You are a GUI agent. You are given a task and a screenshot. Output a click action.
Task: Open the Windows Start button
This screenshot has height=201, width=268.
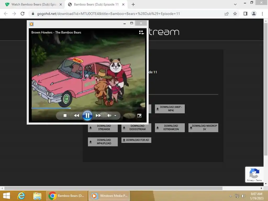coord(7,196)
